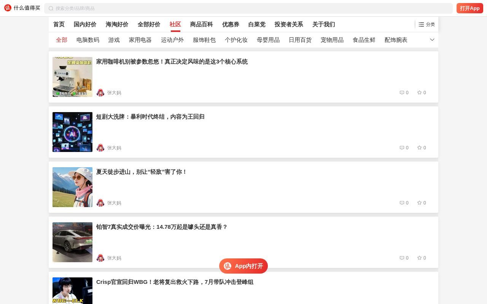This screenshot has width=487, height=304.
Task: Click the 打开App button
Action: pyautogui.click(x=469, y=8)
